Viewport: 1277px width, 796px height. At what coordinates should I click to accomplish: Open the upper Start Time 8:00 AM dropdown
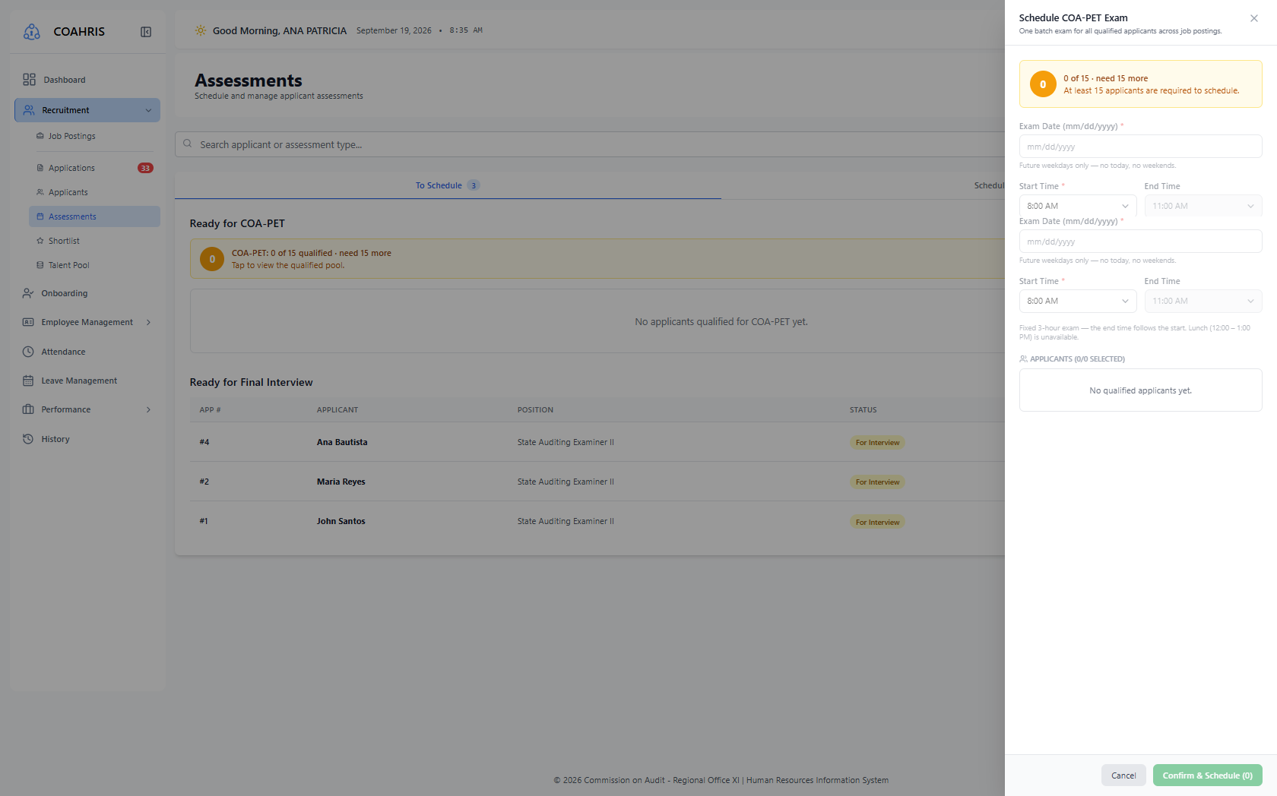coord(1078,206)
